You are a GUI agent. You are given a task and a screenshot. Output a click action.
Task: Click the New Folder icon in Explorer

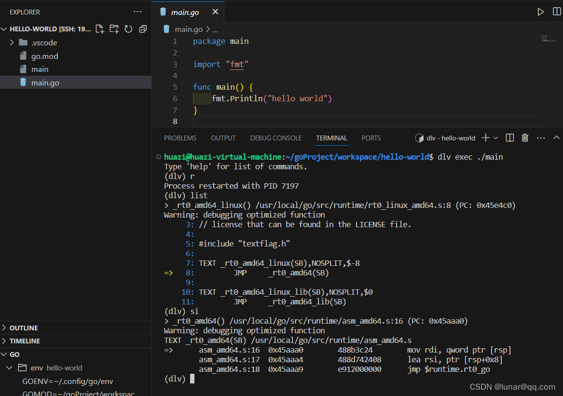pos(114,29)
